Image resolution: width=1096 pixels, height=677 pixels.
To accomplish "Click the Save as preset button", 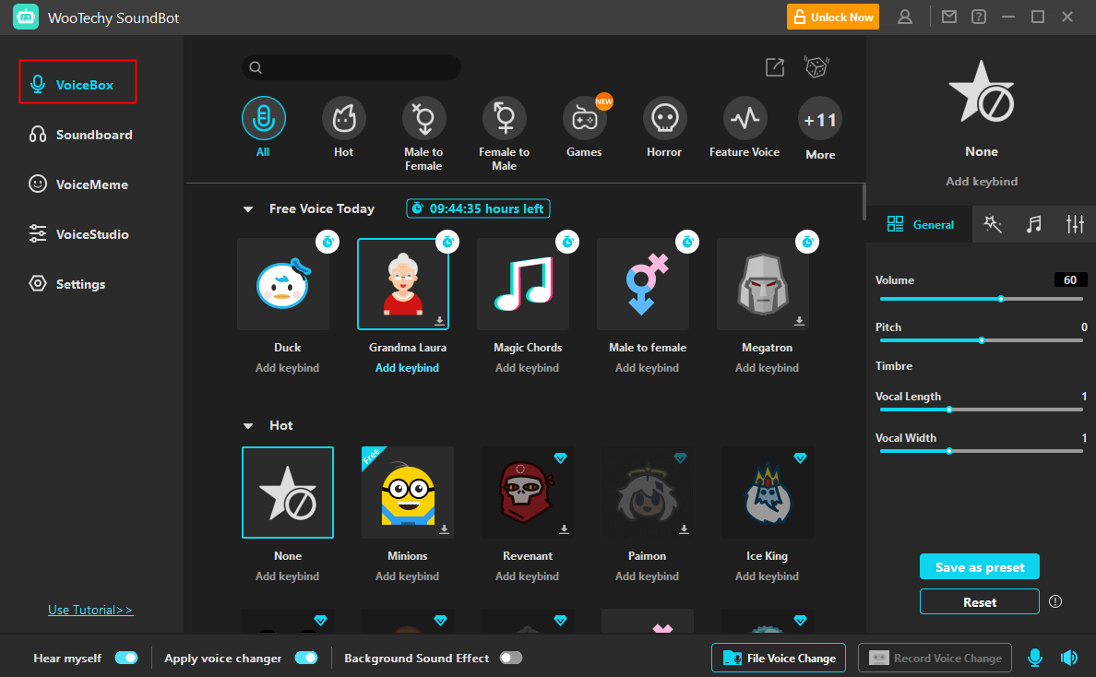I will click(979, 567).
